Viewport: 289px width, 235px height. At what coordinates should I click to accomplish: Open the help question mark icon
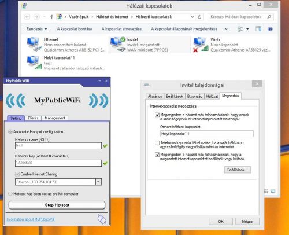tap(270, 29)
